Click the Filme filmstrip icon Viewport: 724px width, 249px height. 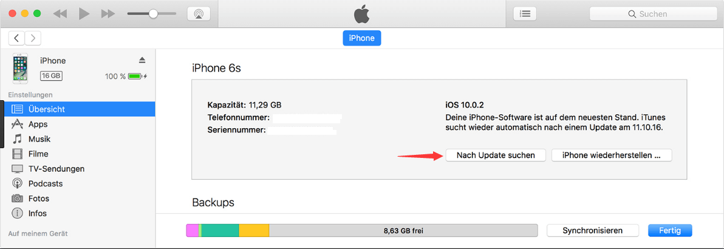pyautogui.click(x=17, y=154)
